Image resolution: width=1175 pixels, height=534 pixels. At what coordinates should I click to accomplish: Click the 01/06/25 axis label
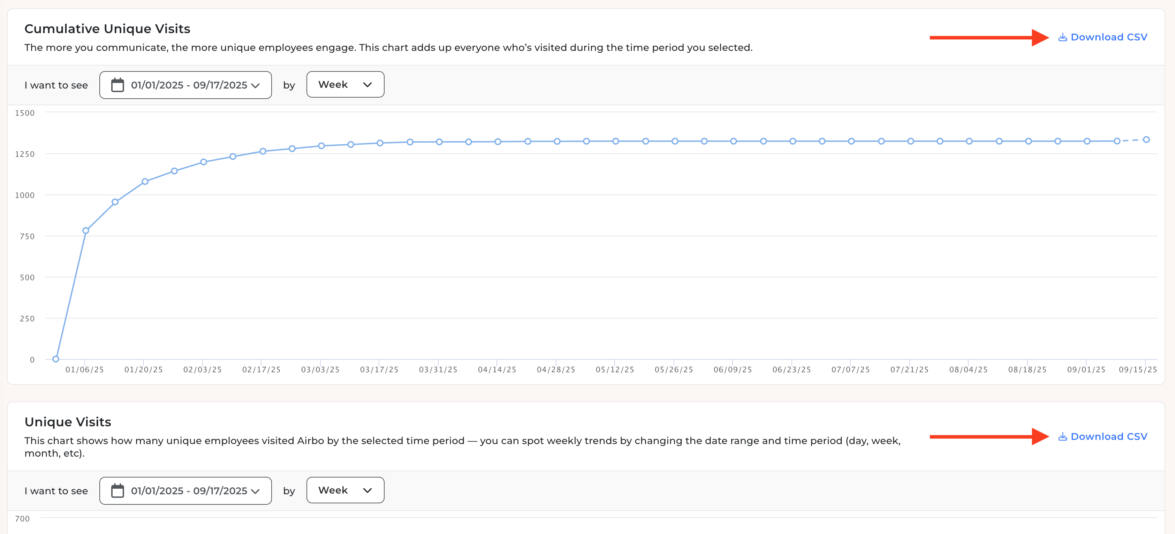[x=85, y=369]
